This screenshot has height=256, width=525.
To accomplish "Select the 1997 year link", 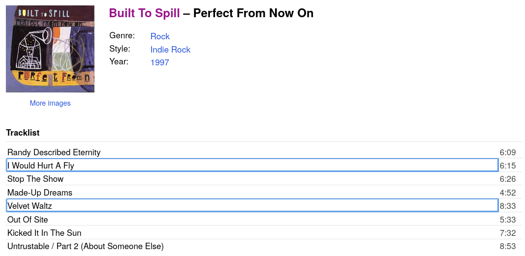I will (160, 62).
